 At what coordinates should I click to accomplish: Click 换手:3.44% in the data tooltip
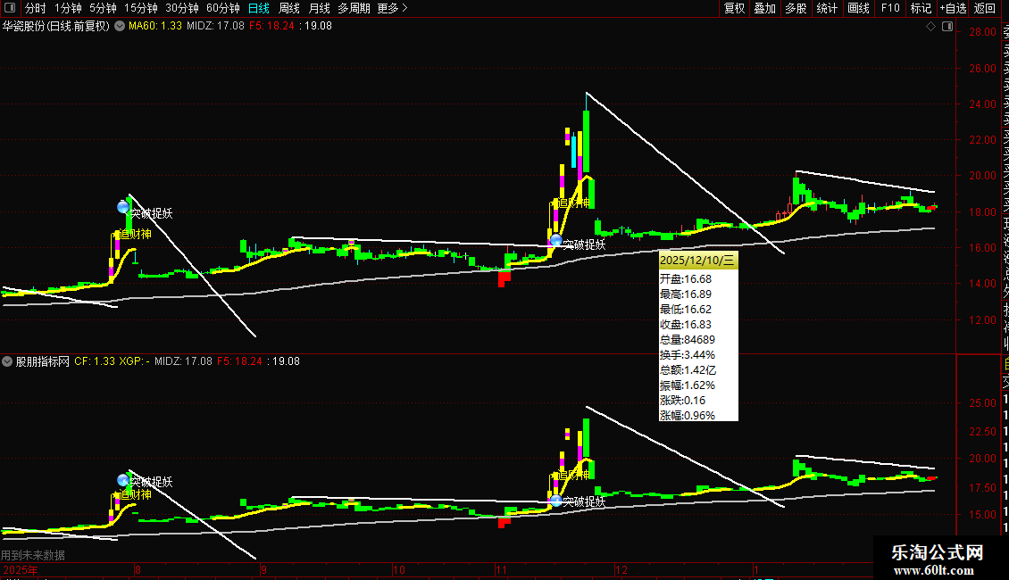(688, 355)
